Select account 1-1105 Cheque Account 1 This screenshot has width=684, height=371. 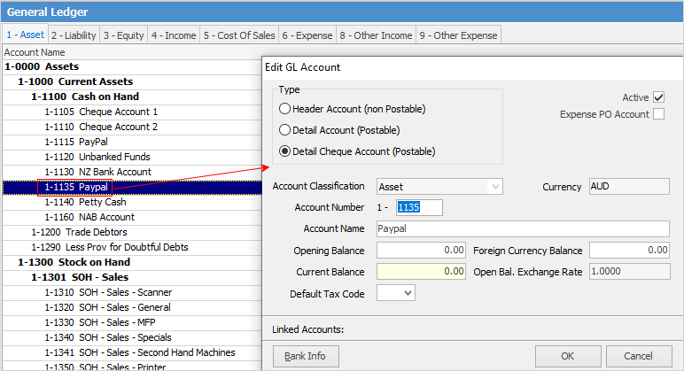click(x=132, y=112)
